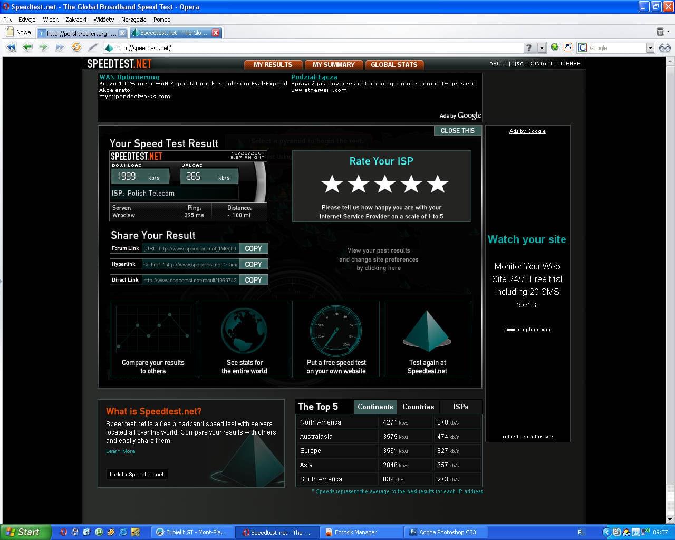The height and width of the screenshot is (540, 675).
Task: Go forward with the Forward arrow
Action: tap(43, 47)
